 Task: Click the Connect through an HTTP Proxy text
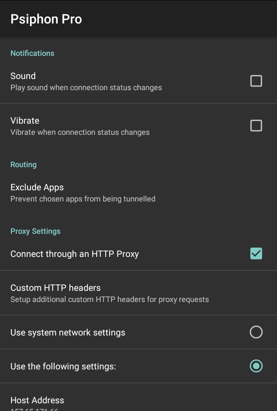coord(75,254)
